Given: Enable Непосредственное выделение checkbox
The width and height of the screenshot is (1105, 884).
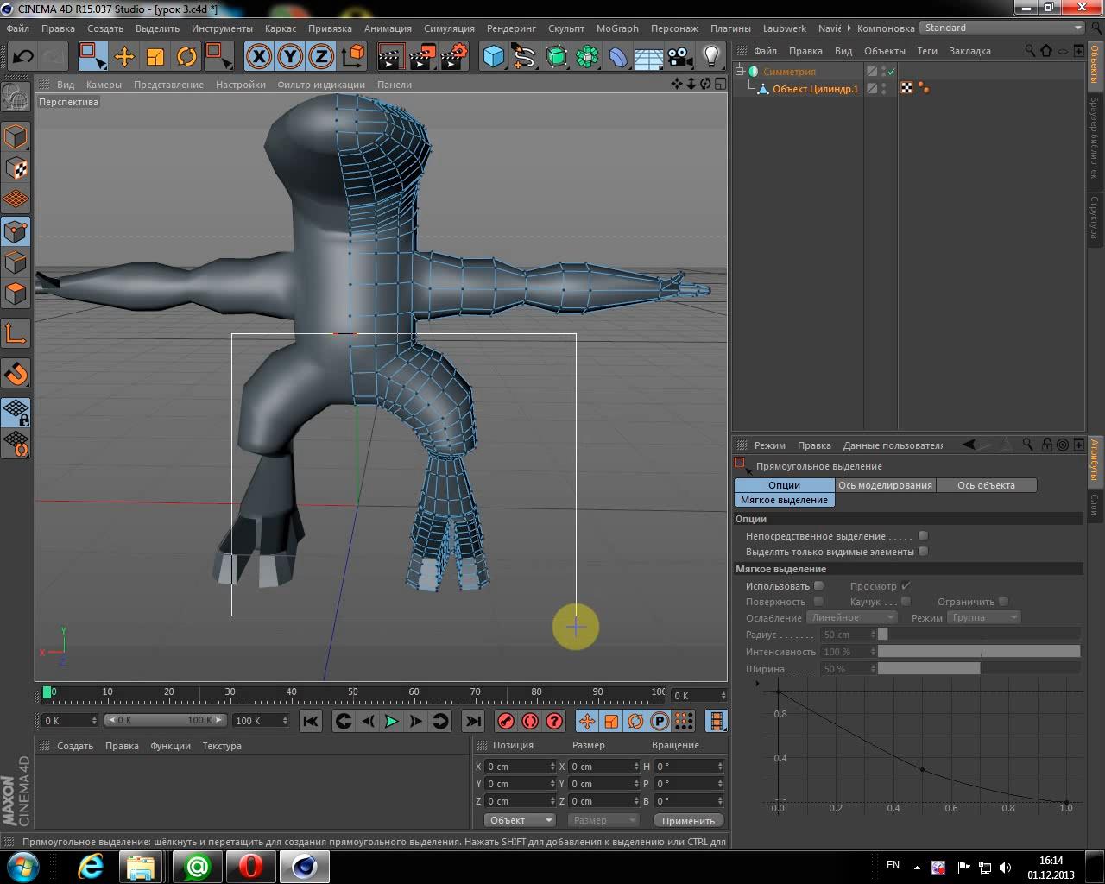Looking at the screenshot, I should [x=923, y=536].
